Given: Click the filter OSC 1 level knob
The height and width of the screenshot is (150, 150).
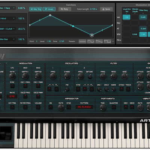Looking at the screenshot, I should tap(99, 89).
